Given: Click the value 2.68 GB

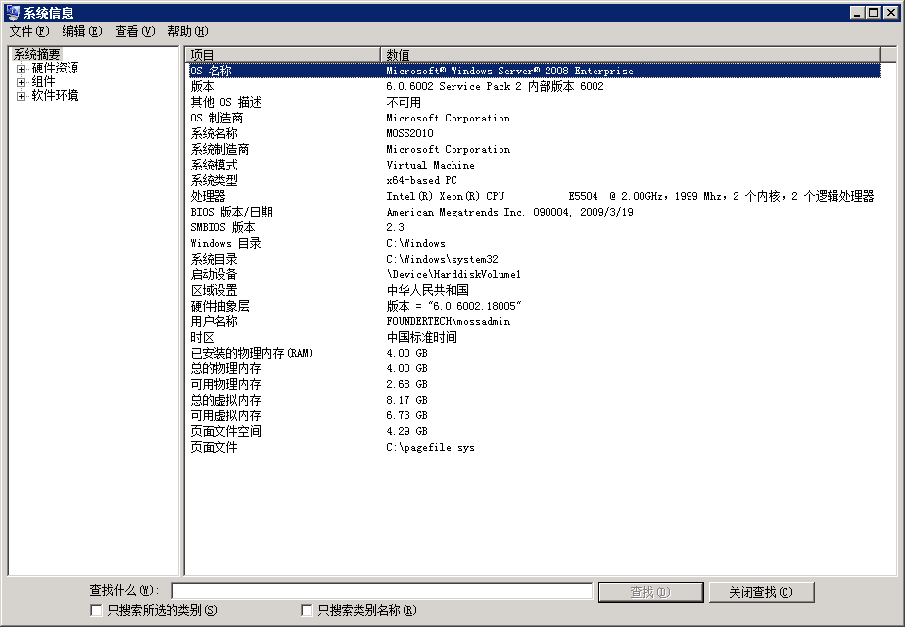Looking at the screenshot, I should point(406,384).
